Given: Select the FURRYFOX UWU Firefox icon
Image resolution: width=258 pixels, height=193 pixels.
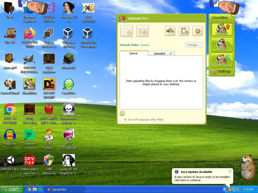Looking at the screenshot, I should coord(29,37).
